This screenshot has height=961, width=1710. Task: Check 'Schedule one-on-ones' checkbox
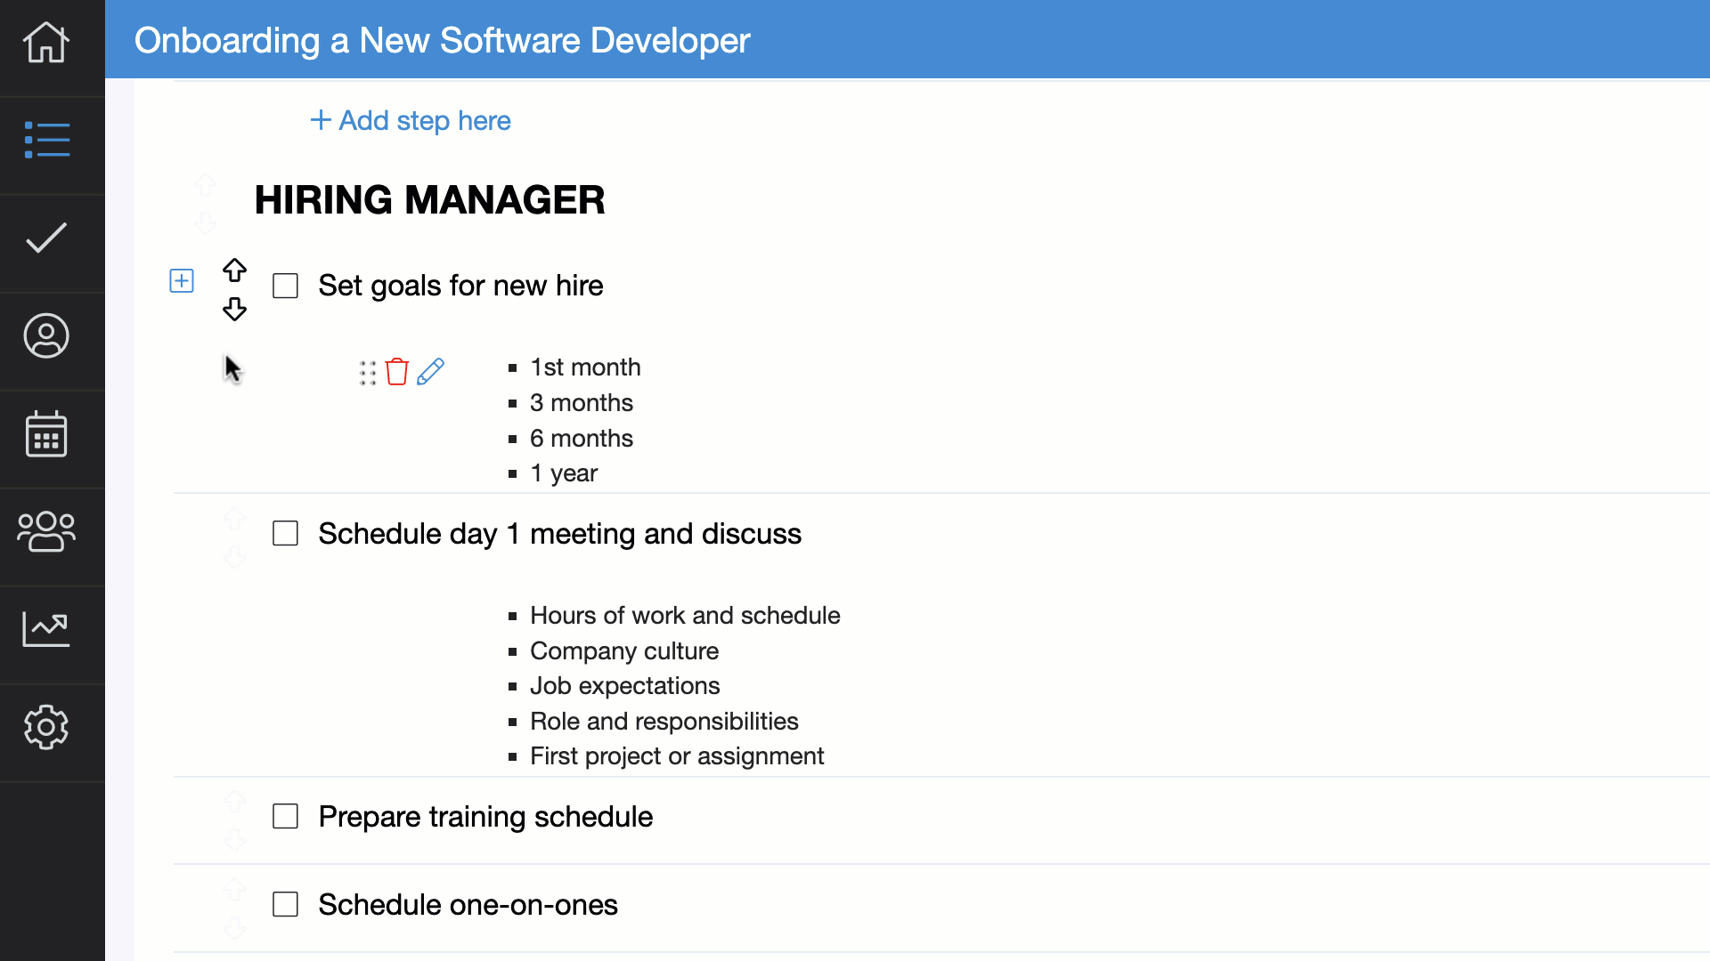[x=285, y=904]
